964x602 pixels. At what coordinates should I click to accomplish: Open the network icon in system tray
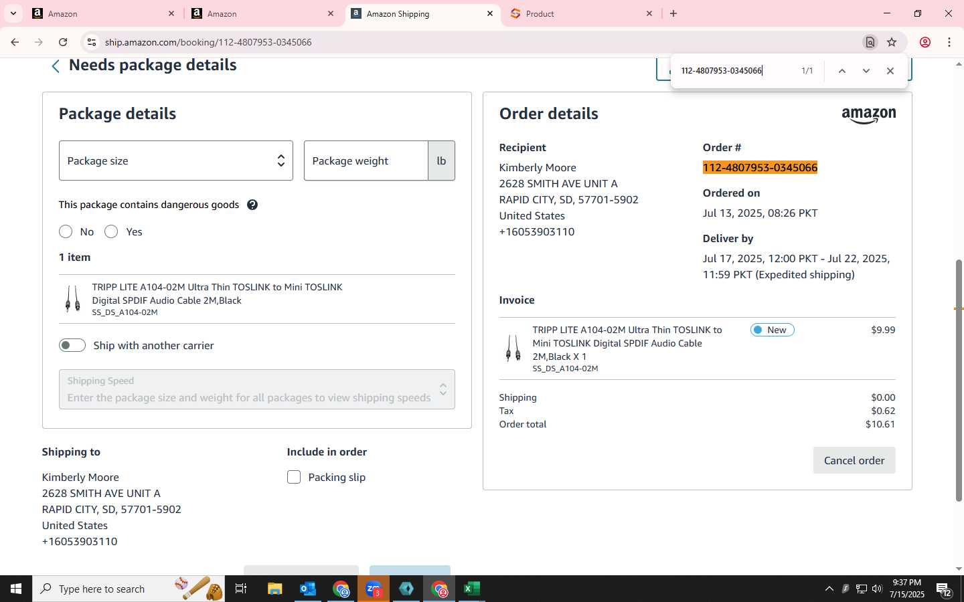(861, 589)
